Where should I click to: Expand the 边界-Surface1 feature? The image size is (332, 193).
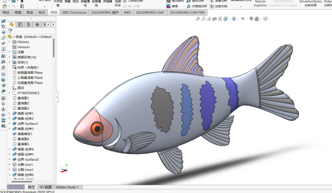[x=10, y=124]
